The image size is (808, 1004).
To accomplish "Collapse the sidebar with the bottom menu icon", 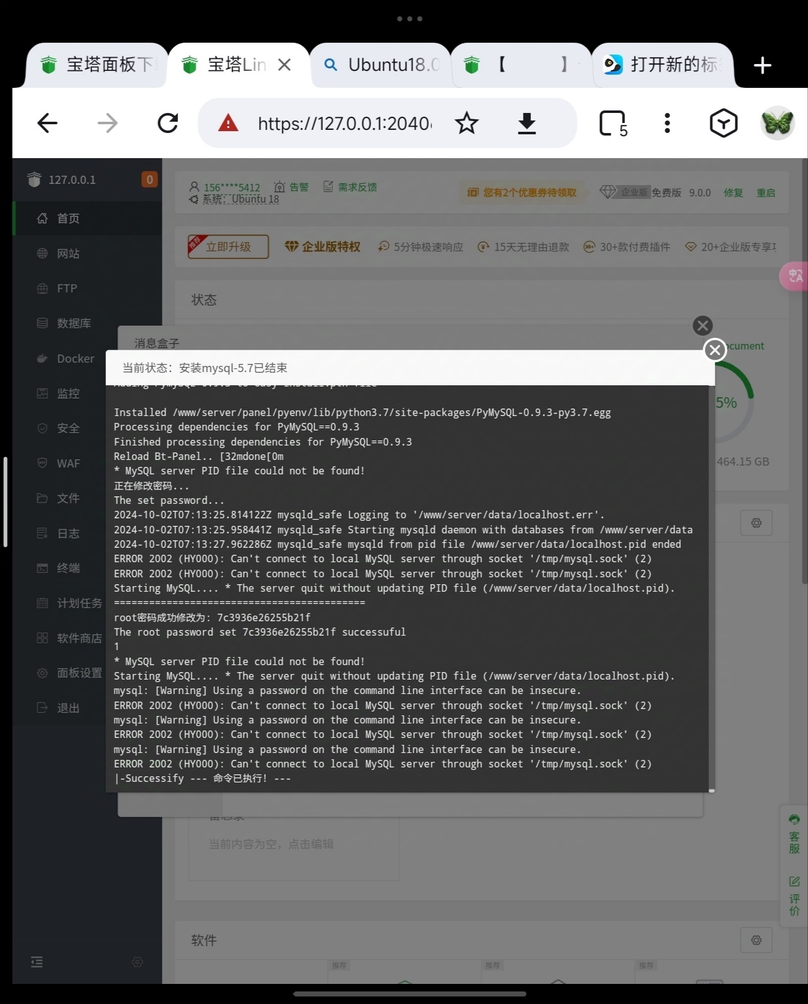I will click(x=37, y=962).
